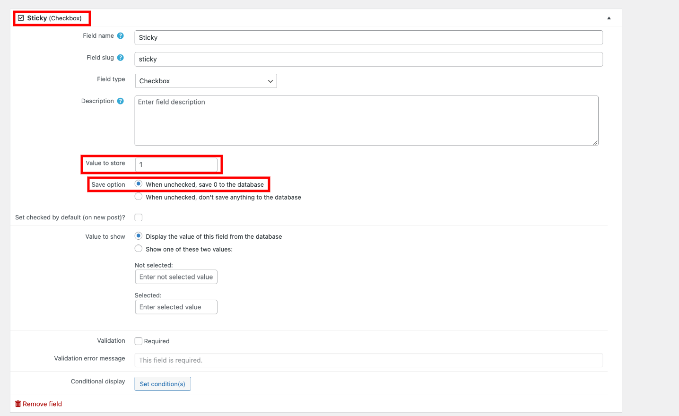Click the 'Conditional display' label
679x416 pixels.
pyautogui.click(x=98, y=381)
